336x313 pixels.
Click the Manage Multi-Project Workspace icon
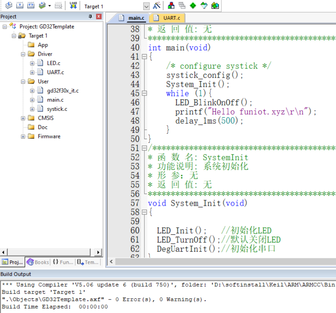click(x=182, y=5)
